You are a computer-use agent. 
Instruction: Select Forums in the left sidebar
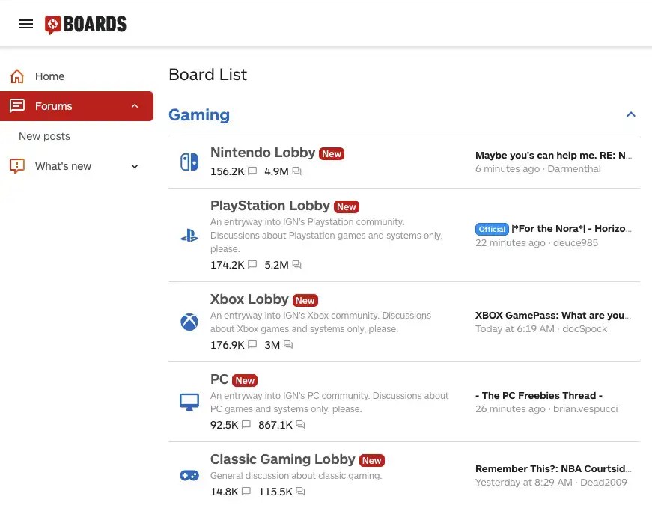click(53, 105)
